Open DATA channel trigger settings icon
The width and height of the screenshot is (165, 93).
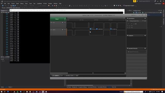[65, 30]
